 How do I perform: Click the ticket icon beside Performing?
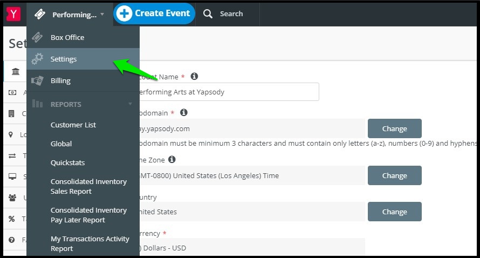pyautogui.click(x=40, y=14)
